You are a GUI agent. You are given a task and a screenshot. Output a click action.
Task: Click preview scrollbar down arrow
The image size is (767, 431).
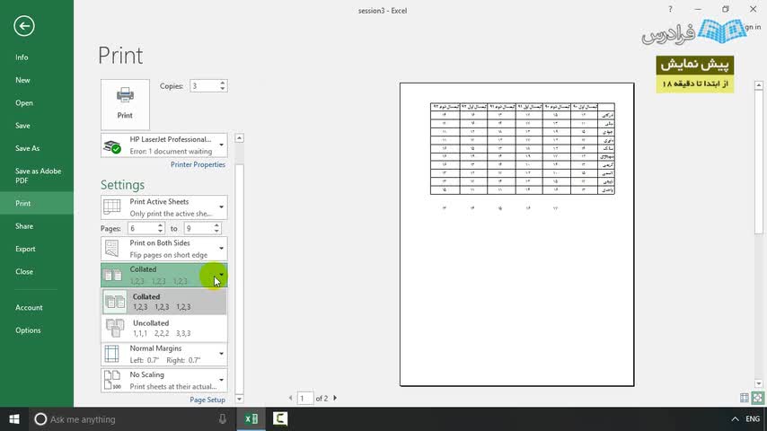pos(759,383)
